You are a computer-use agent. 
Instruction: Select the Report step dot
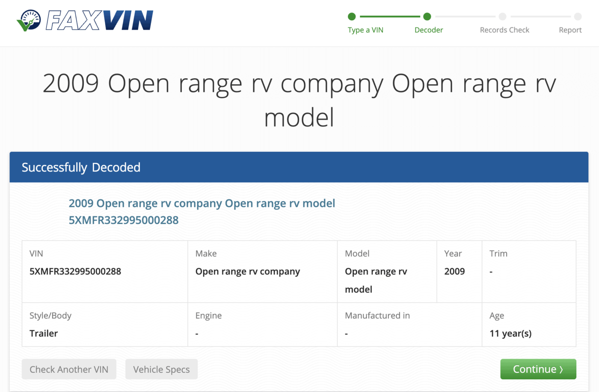coord(578,17)
